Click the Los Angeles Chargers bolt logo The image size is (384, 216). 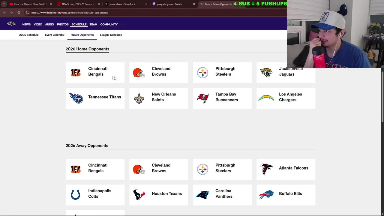[266, 98]
